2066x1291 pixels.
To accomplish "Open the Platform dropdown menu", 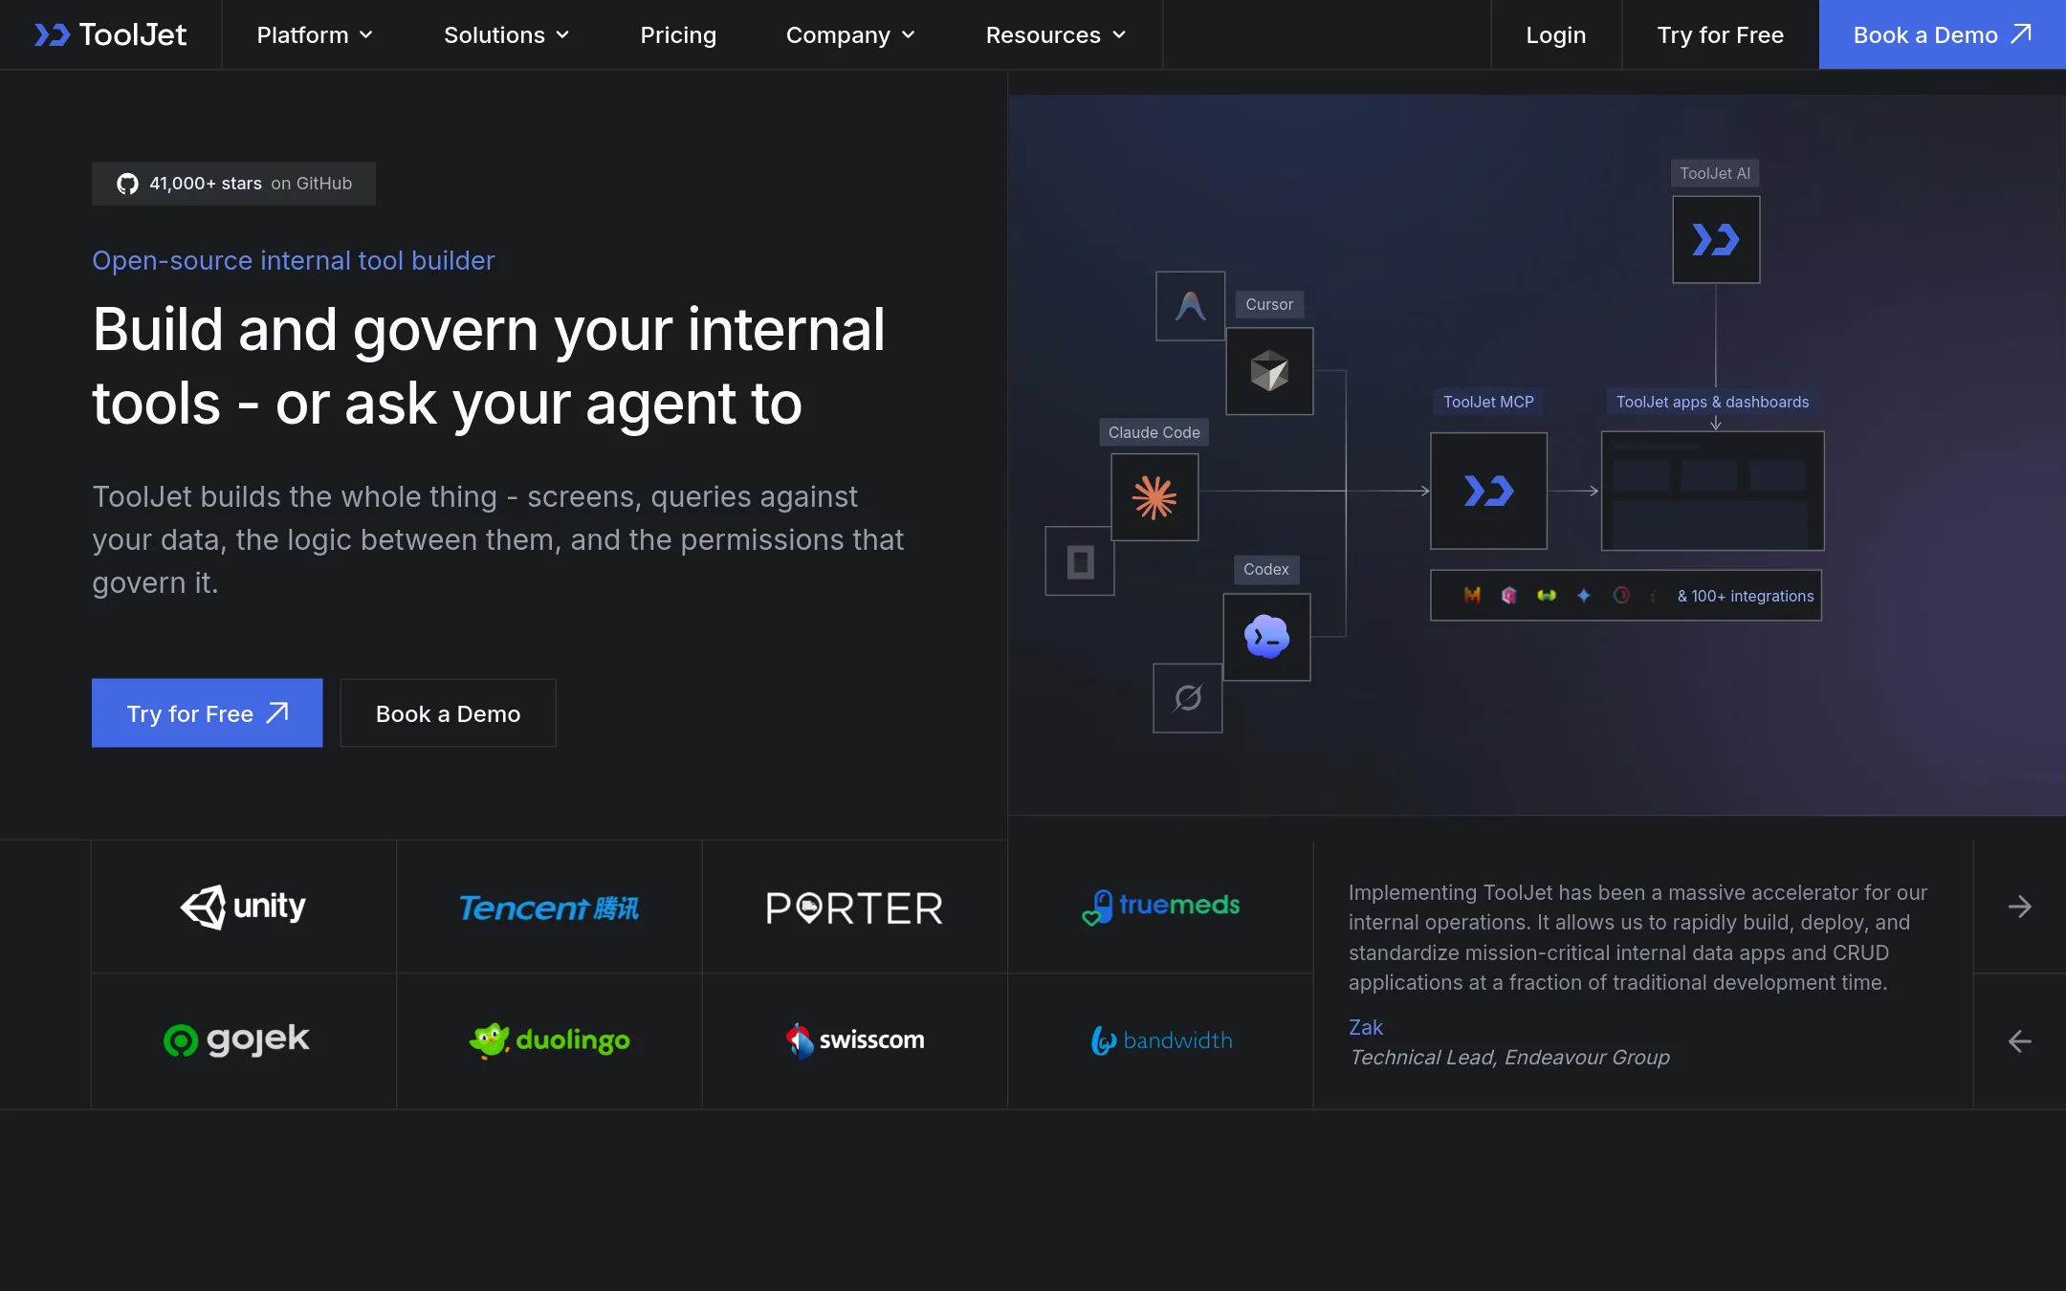I will tap(315, 34).
